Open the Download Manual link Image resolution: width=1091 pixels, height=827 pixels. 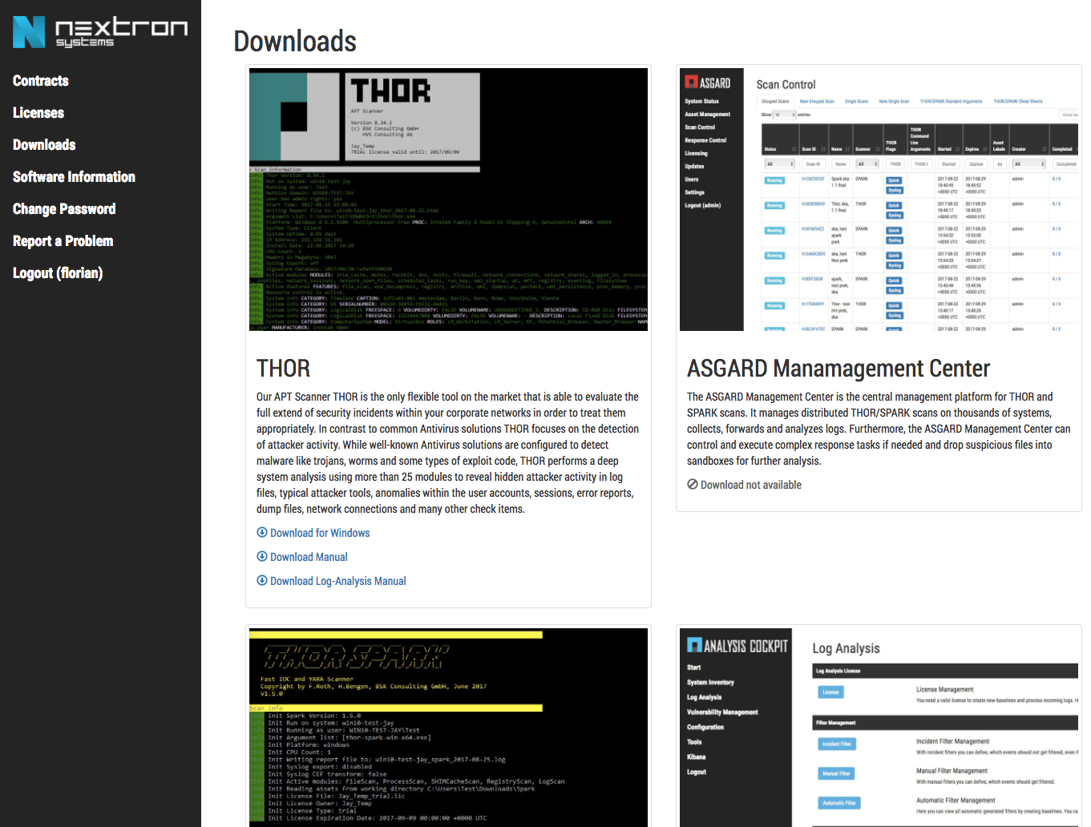[309, 557]
